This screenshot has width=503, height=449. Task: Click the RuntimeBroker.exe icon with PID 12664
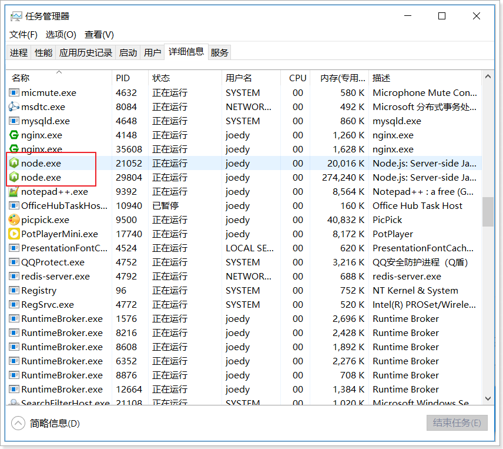(x=14, y=390)
